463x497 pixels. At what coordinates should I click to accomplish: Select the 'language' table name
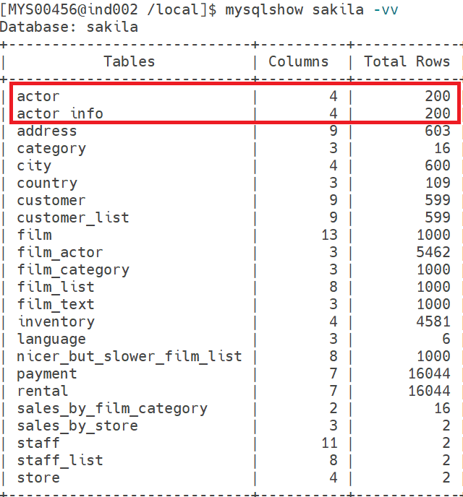tap(51, 339)
